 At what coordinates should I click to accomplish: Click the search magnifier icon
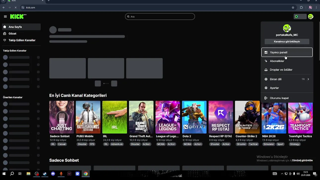128,16
